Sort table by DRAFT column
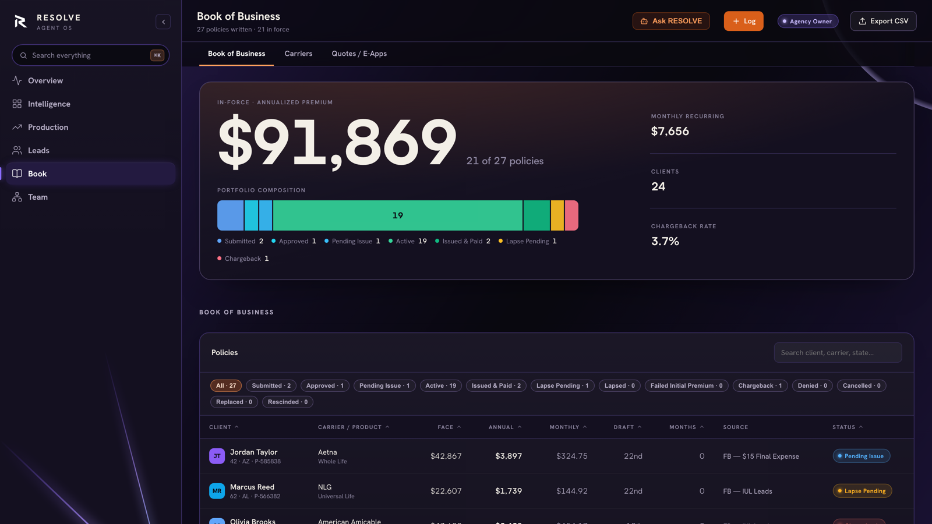Viewport: 932px width, 524px height. click(x=627, y=427)
